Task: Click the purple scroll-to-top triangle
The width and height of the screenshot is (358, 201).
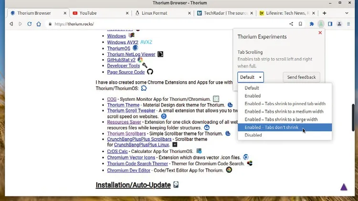Action: (344, 187)
